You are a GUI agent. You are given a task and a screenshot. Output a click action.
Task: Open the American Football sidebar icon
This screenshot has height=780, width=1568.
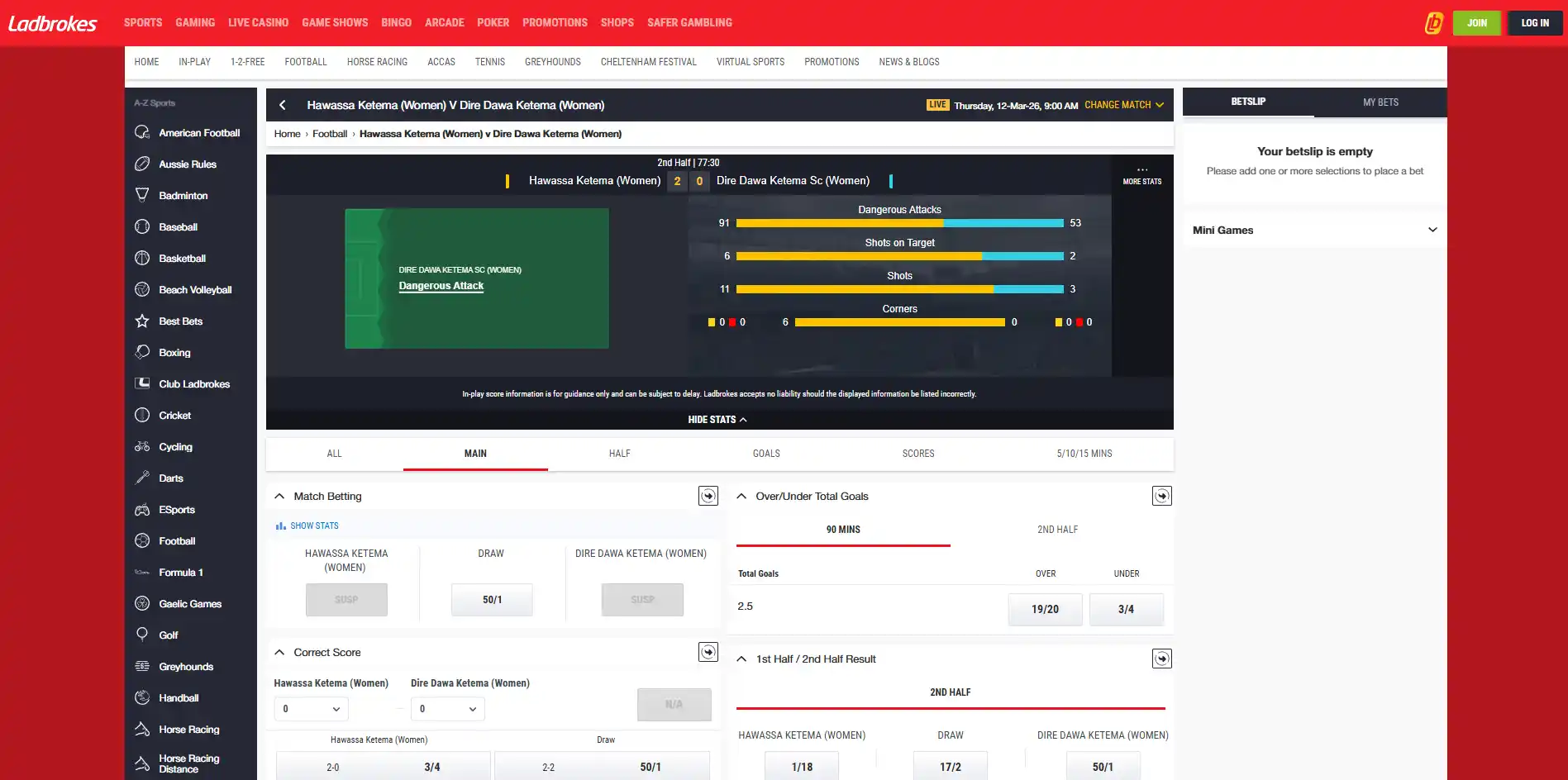tap(142, 132)
